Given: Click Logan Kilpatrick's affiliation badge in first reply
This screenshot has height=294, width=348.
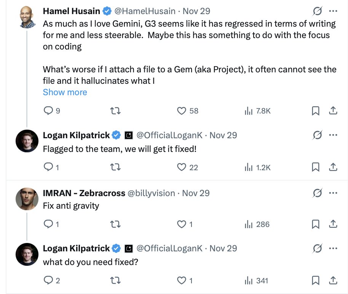Looking at the screenshot, I should (129, 135).
